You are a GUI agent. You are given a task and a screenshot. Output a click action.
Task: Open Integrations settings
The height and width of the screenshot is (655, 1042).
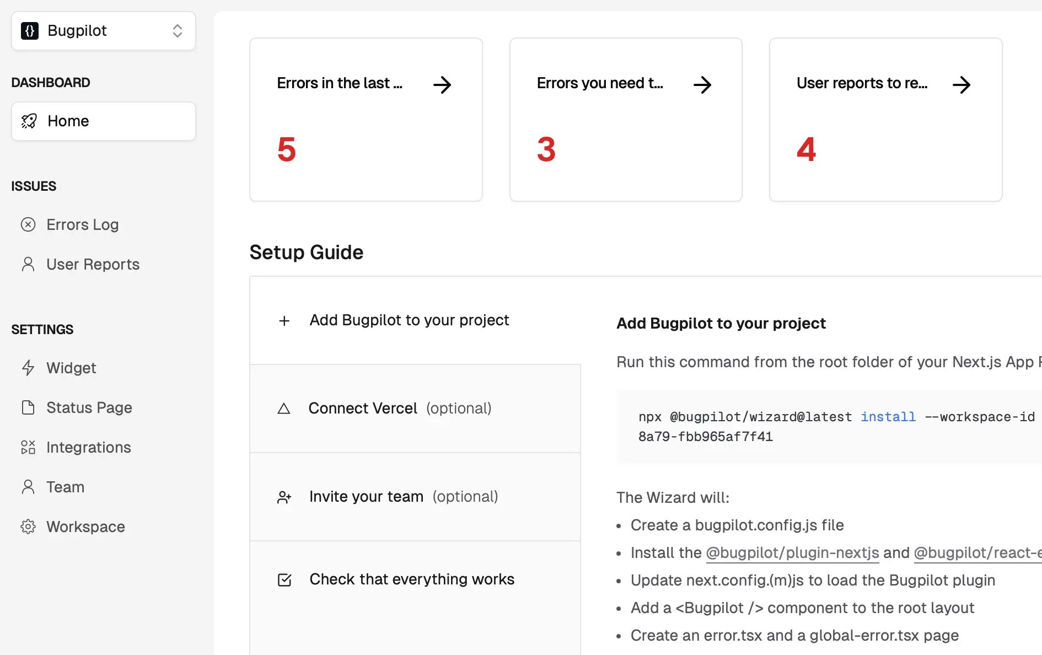[x=89, y=447]
